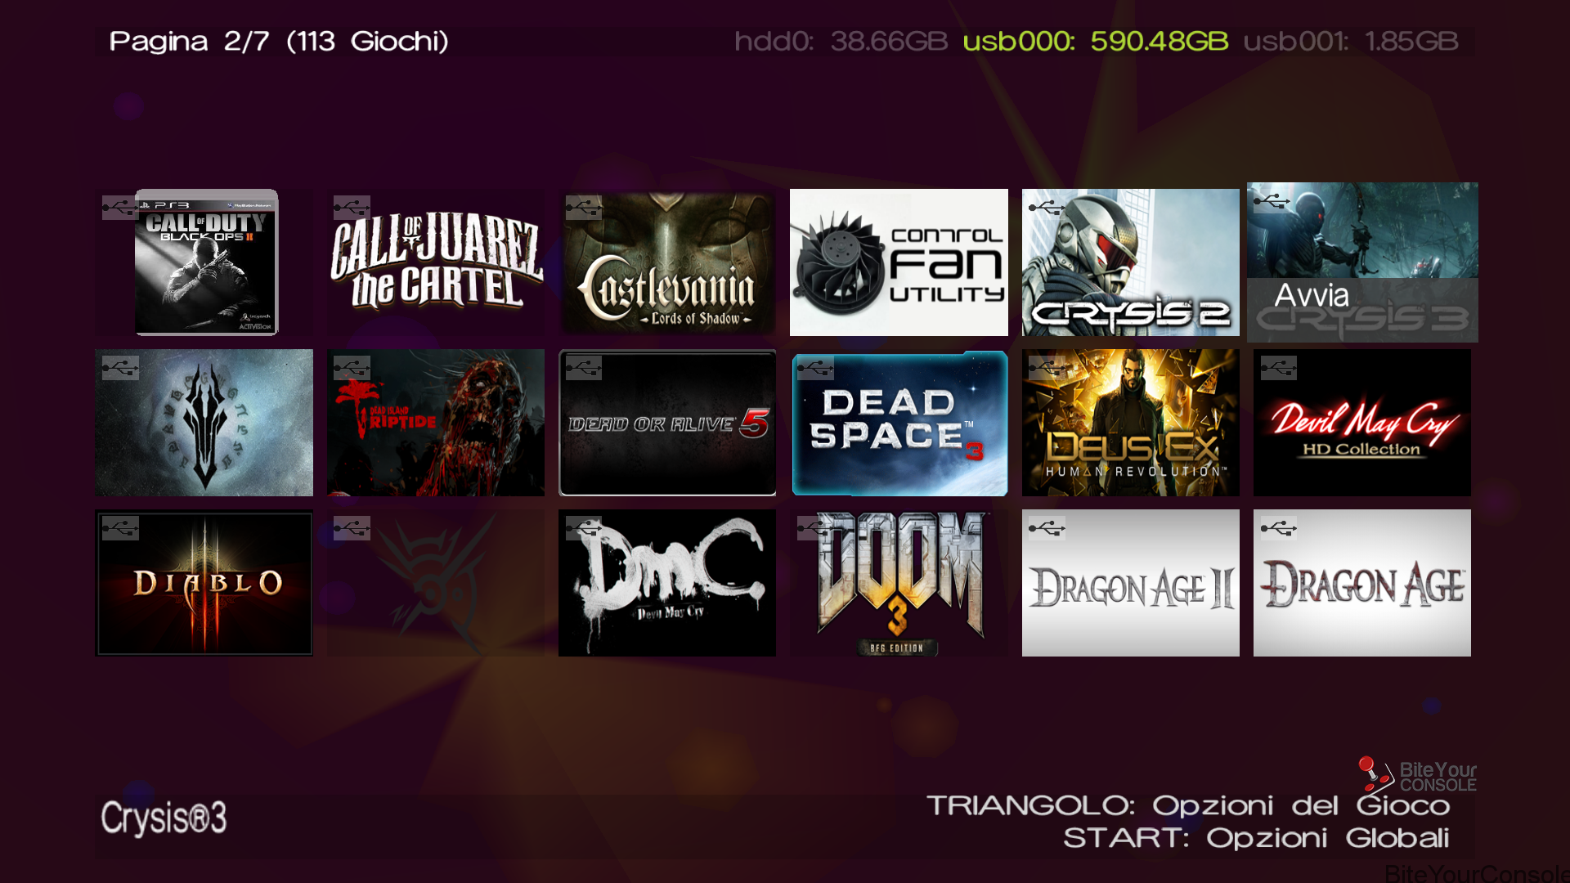Open Call of Juarez The Cartel game tile
1570x883 pixels.
click(436, 262)
